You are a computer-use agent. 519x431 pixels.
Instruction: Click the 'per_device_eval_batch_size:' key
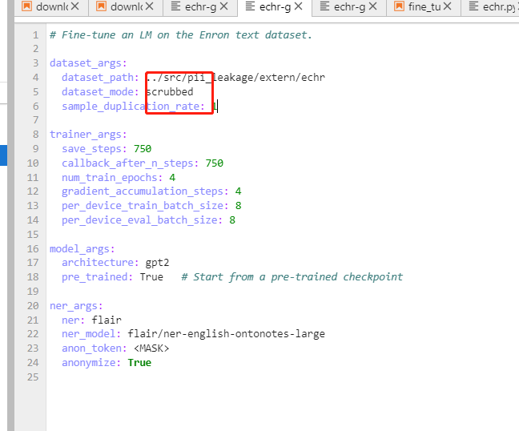[x=143, y=220]
